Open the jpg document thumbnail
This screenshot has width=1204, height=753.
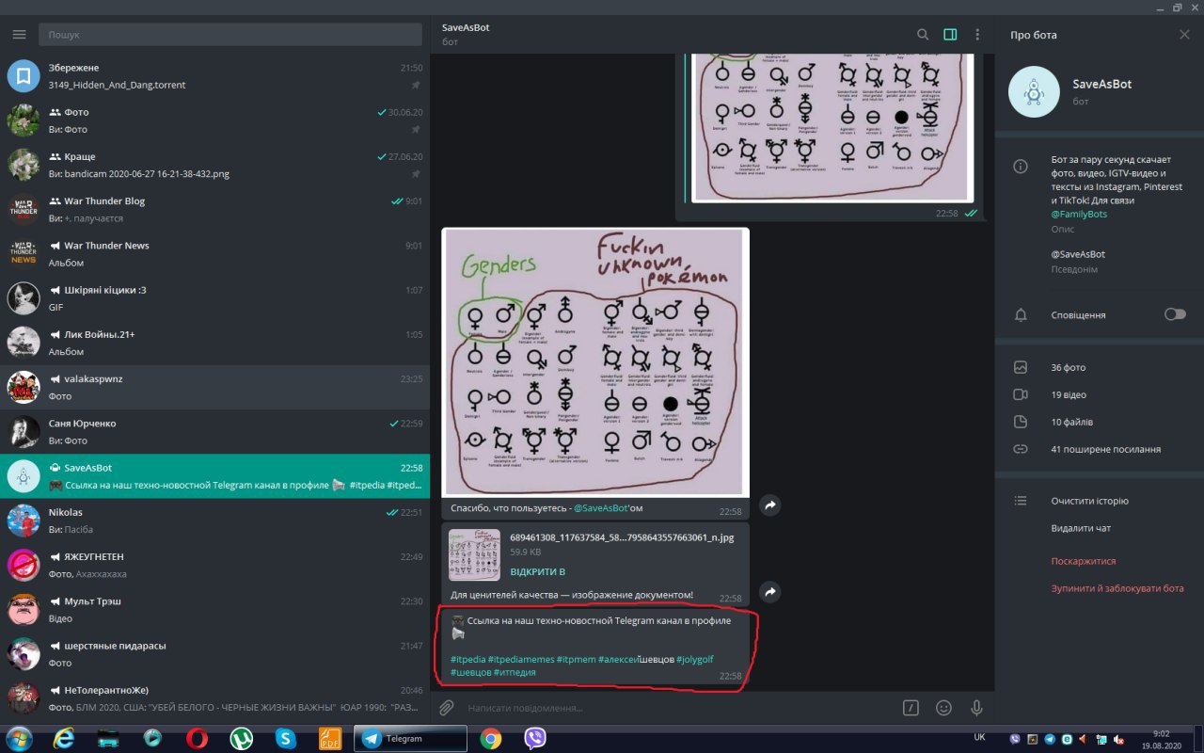(x=474, y=555)
